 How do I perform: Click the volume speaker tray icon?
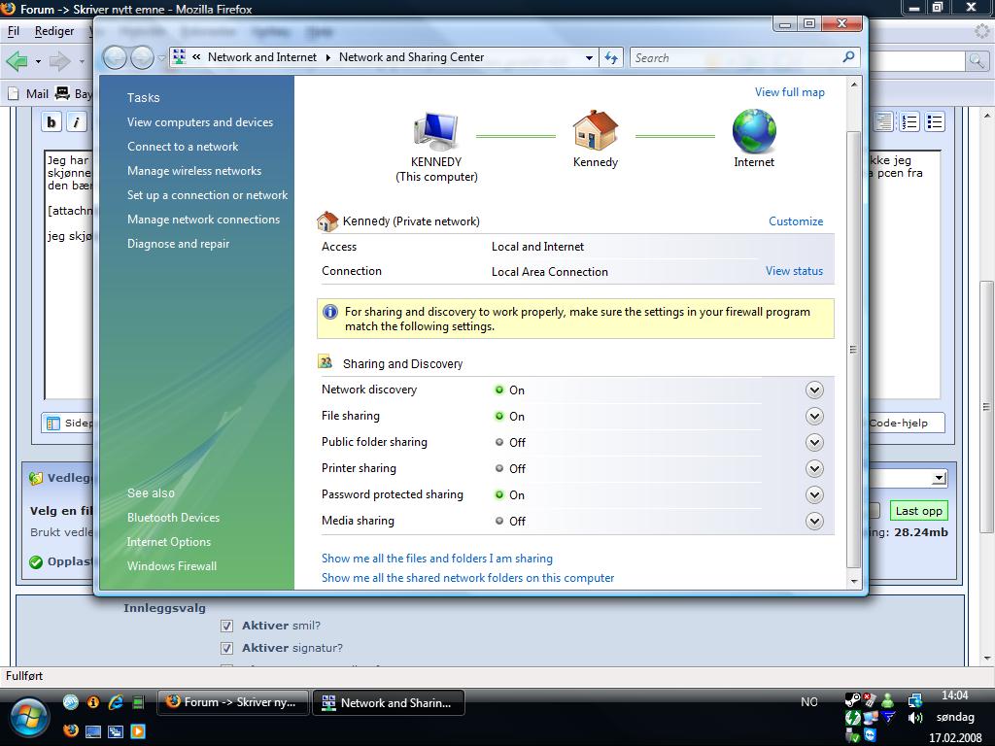coord(914,718)
